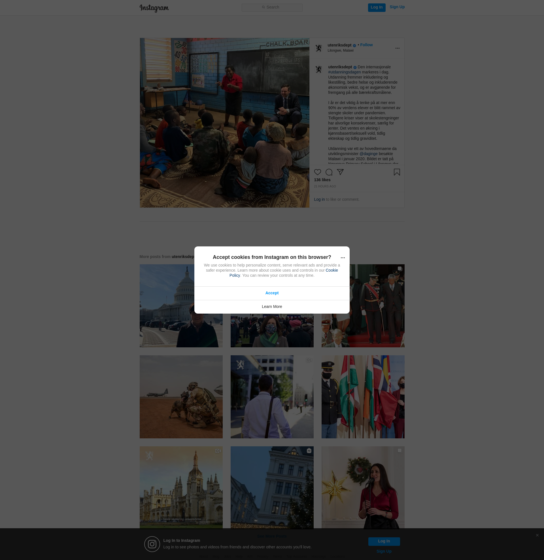The image size is (544, 560).
Task: Open the man with shoulder bag thumbnail
Action: 272,397
